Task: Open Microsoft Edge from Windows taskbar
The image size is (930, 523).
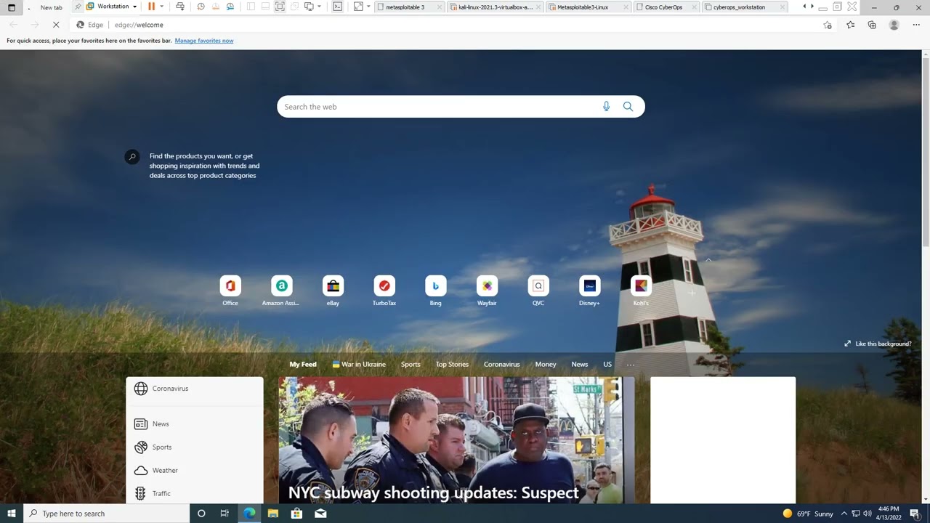Action: pyautogui.click(x=249, y=514)
